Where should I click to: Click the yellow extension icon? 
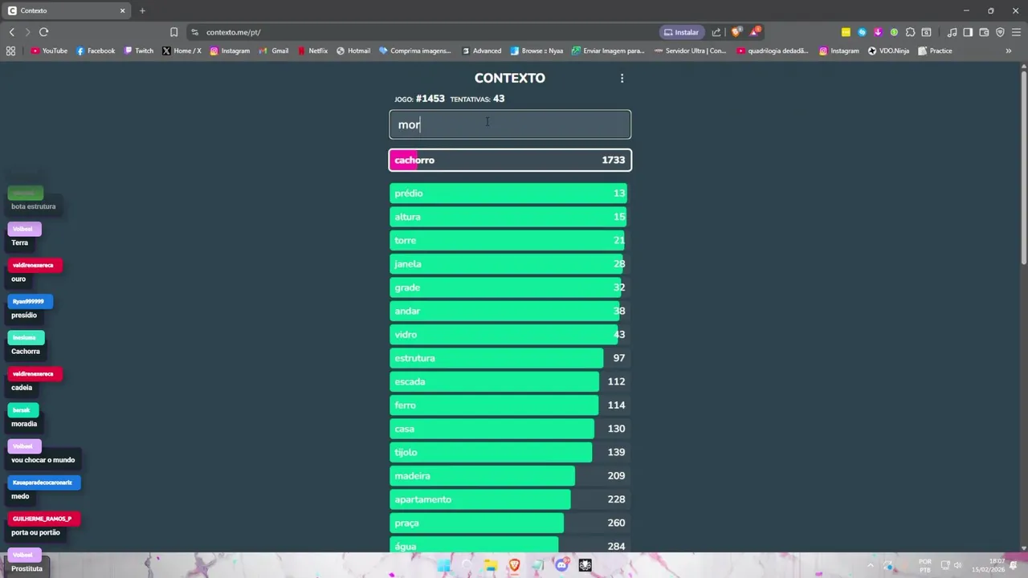pos(846,32)
